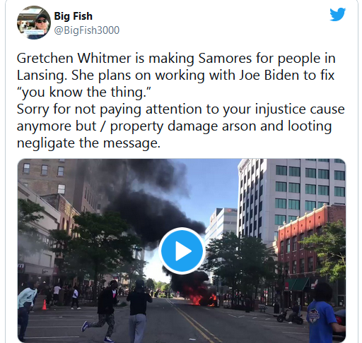Click the person in blue shirt in the video
Viewport: 362px width, 343px height.
pyautogui.click(x=323, y=313)
